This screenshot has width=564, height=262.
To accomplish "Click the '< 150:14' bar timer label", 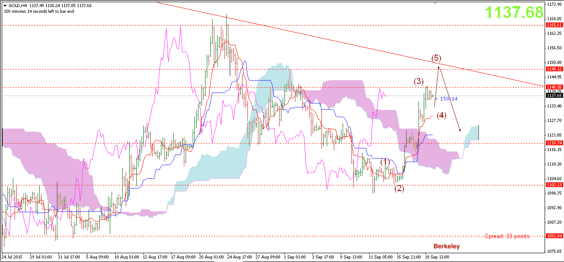I will click(x=446, y=99).
